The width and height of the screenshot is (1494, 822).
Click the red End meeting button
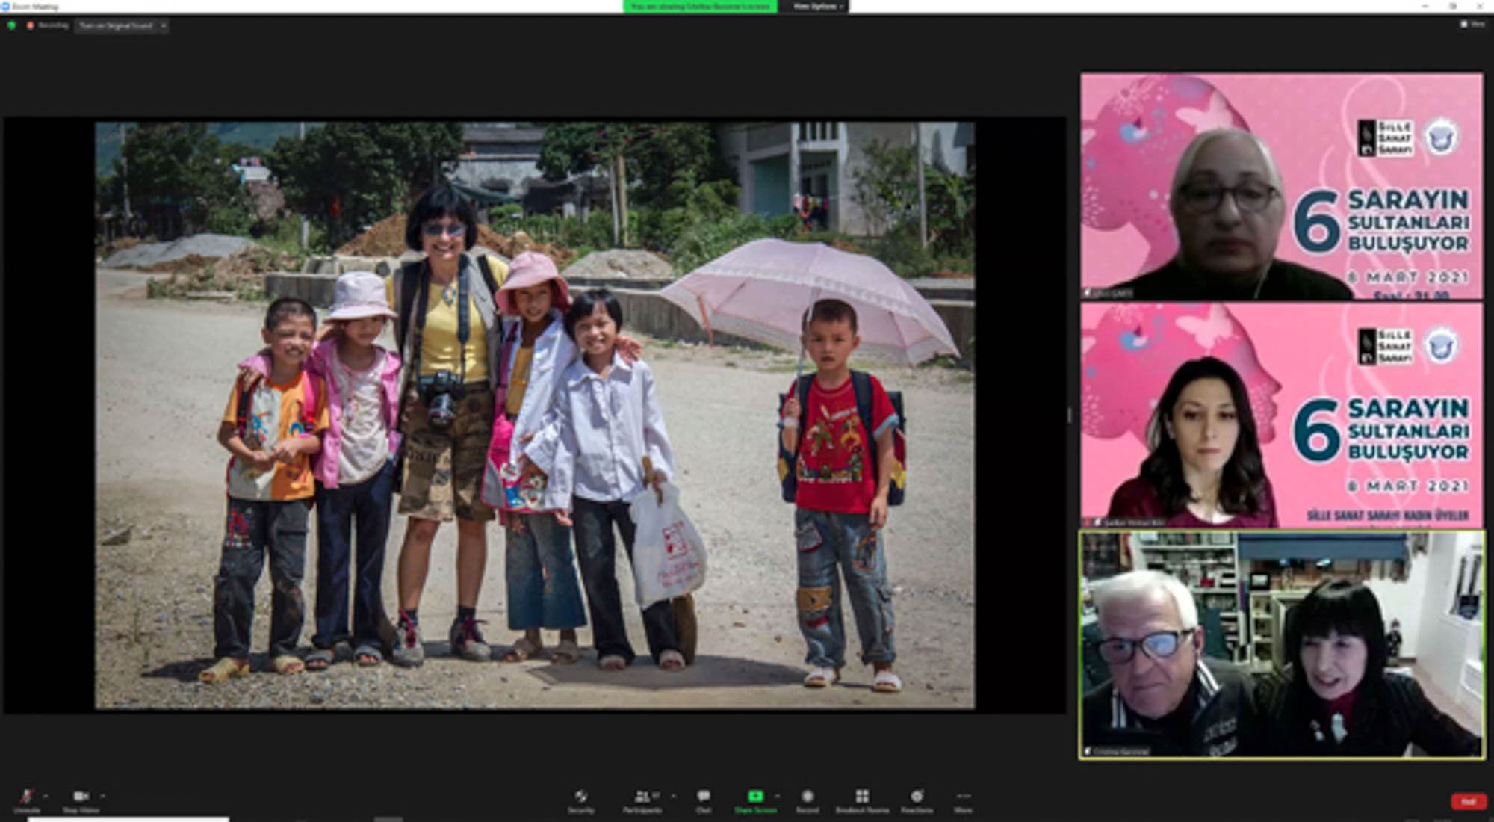tap(1467, 801)
